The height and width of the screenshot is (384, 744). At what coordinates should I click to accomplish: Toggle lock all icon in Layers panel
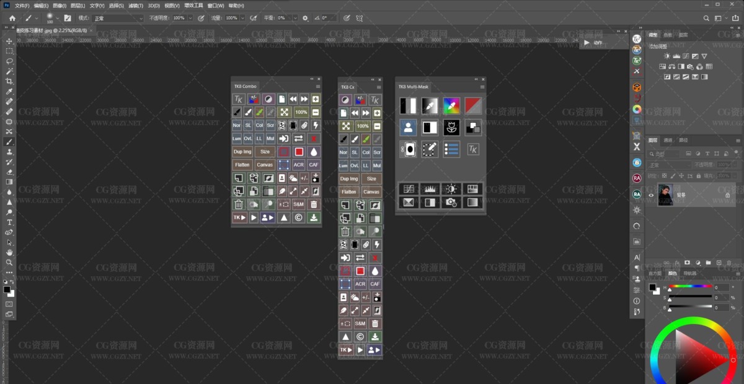pyautogui.click(x=700, y=176)
